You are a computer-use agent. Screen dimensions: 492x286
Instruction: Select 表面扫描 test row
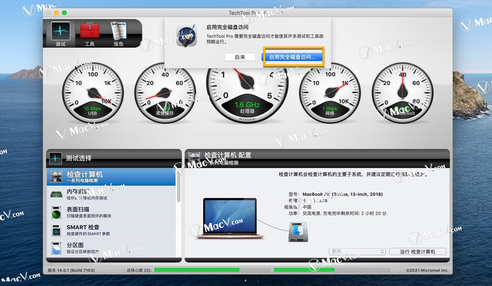click(111, 213)
